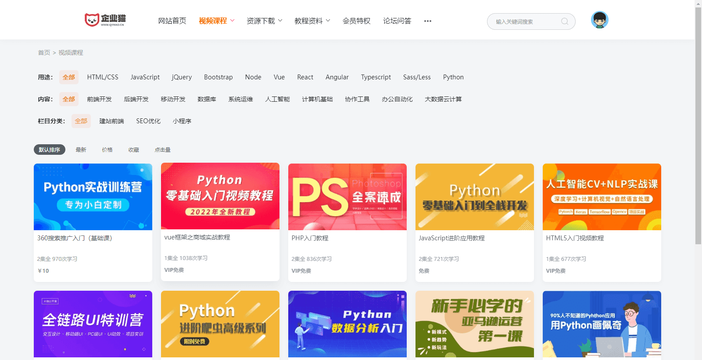
Task: Open PS全案速成 course thumbnail
Action: (347, 197)
